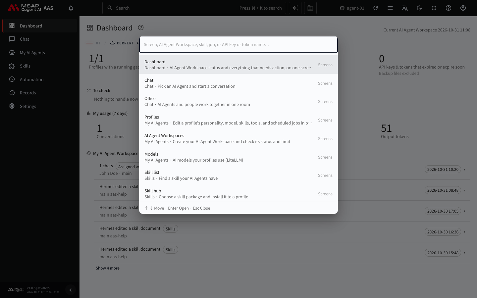477x298 pixels.
Task: Enter fullscreen mode icon
Action: (x=434, y=8)
